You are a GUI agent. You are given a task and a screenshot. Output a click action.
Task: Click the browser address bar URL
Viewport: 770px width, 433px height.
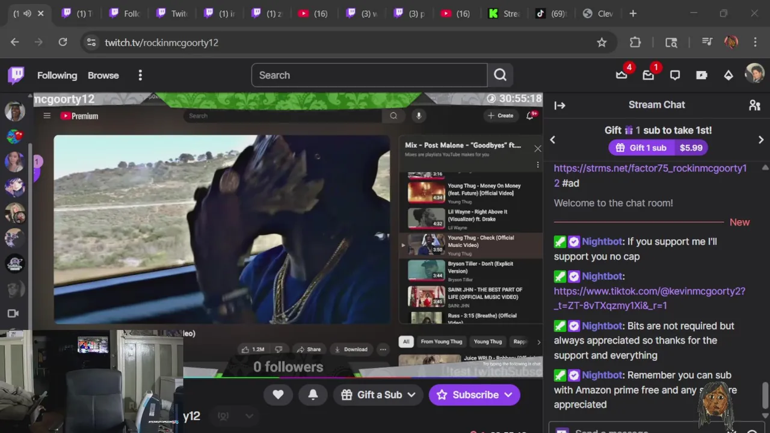(161, 43)
